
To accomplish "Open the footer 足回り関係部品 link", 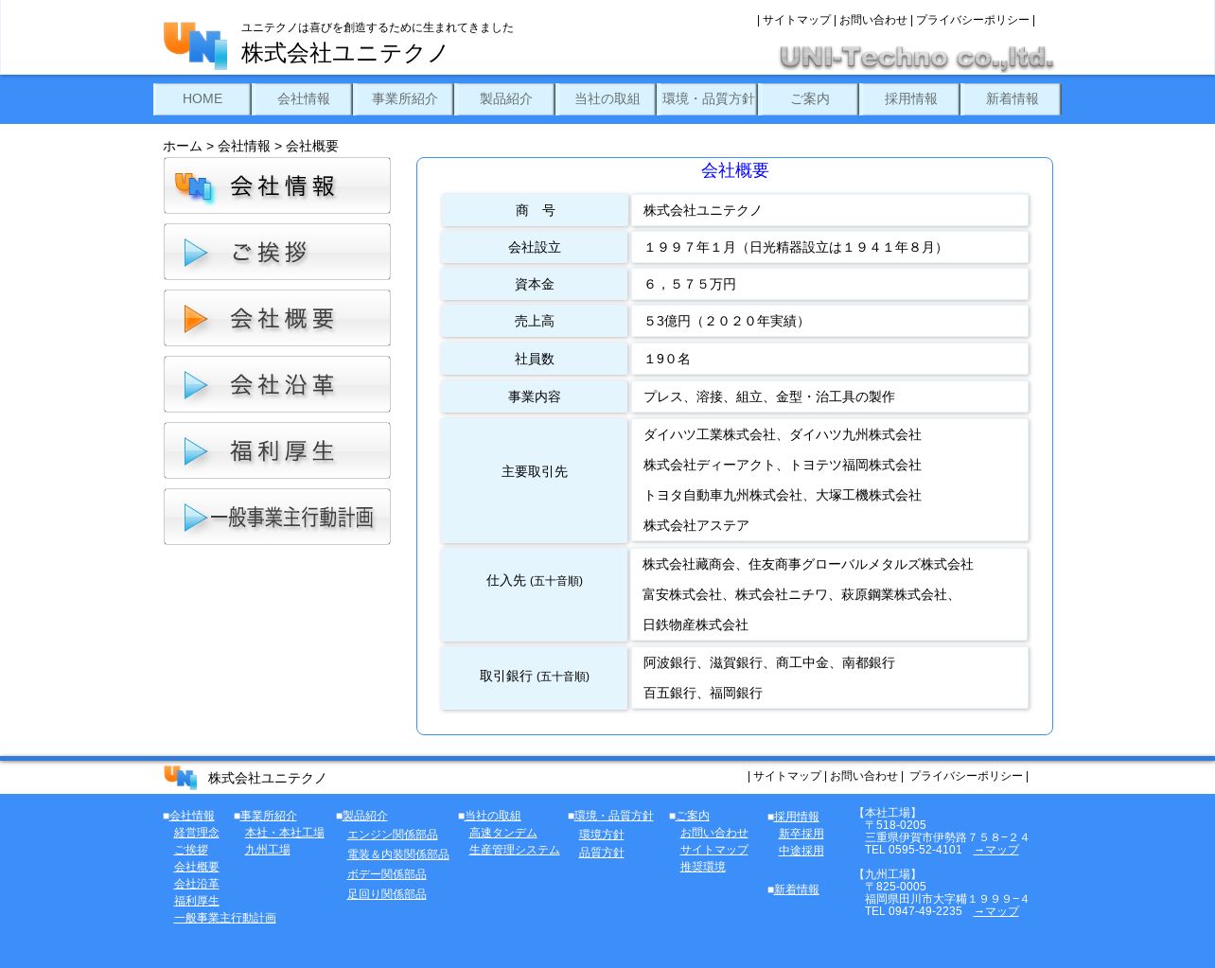I will (387, 894).
